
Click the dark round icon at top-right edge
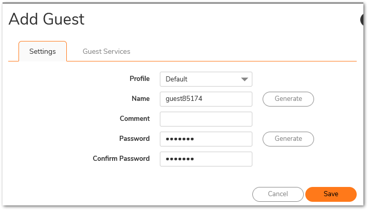point(364,19)
